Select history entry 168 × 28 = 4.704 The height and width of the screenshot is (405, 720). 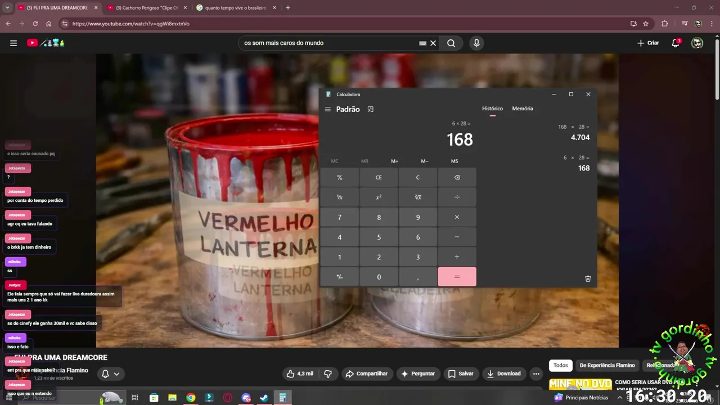tap(574, 132)
